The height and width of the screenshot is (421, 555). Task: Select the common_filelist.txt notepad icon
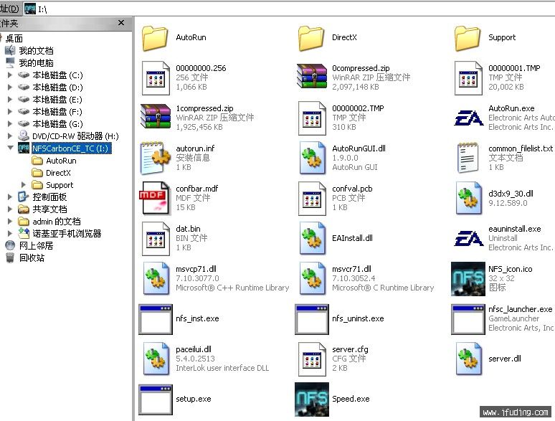coord(468,158)
